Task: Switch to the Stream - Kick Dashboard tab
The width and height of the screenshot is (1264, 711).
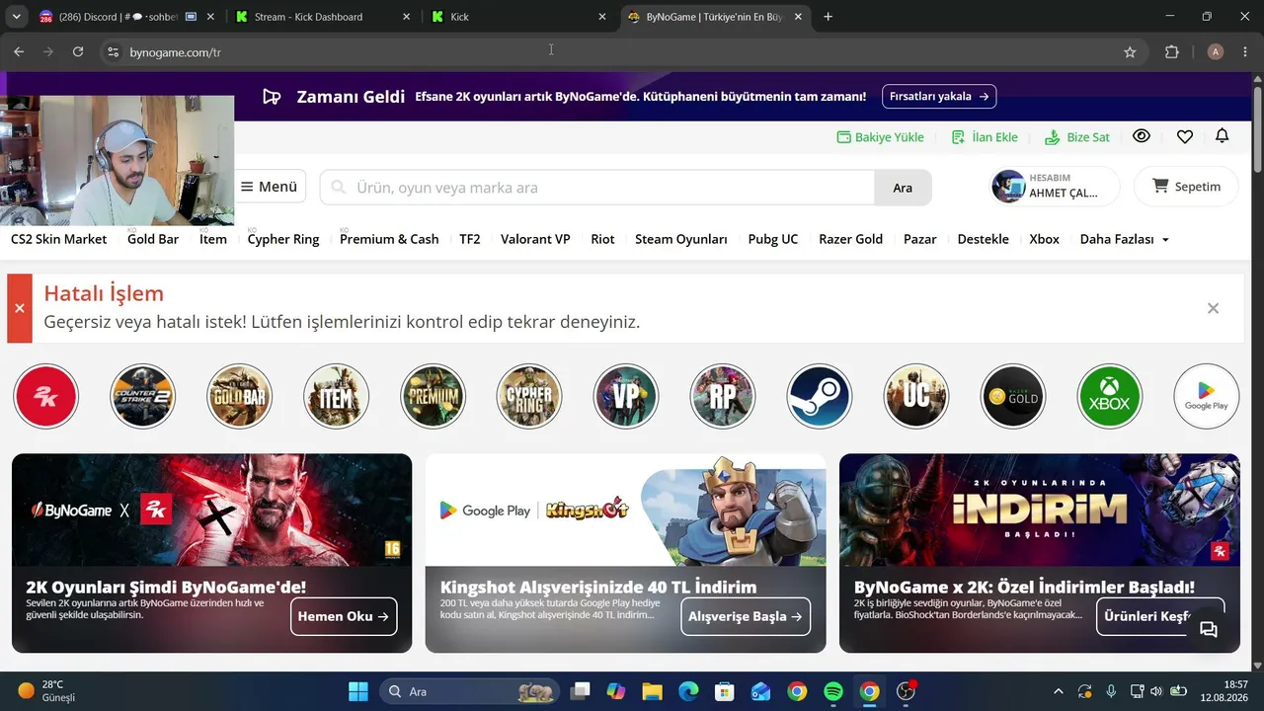Action: point(323,17)
